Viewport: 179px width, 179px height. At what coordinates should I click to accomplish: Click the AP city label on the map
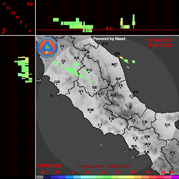pos(118,79)
